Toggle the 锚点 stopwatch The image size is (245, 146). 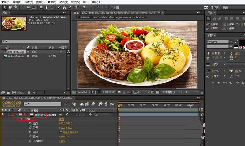pos(30,123)
